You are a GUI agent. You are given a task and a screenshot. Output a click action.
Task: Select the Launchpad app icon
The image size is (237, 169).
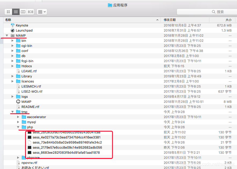click(x=13, y=31)
